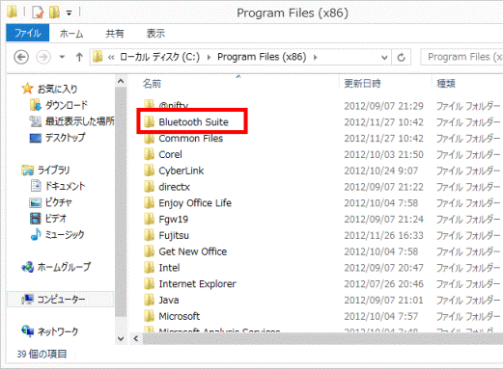Open ダウンロード in the navigation pane
Screen dimensions: 503x369
pos(67,105)
